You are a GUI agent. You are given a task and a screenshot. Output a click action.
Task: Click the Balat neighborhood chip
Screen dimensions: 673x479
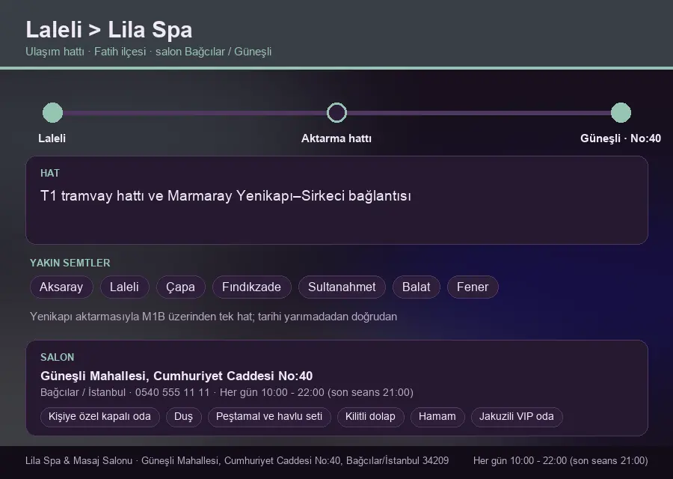point(417,287)
